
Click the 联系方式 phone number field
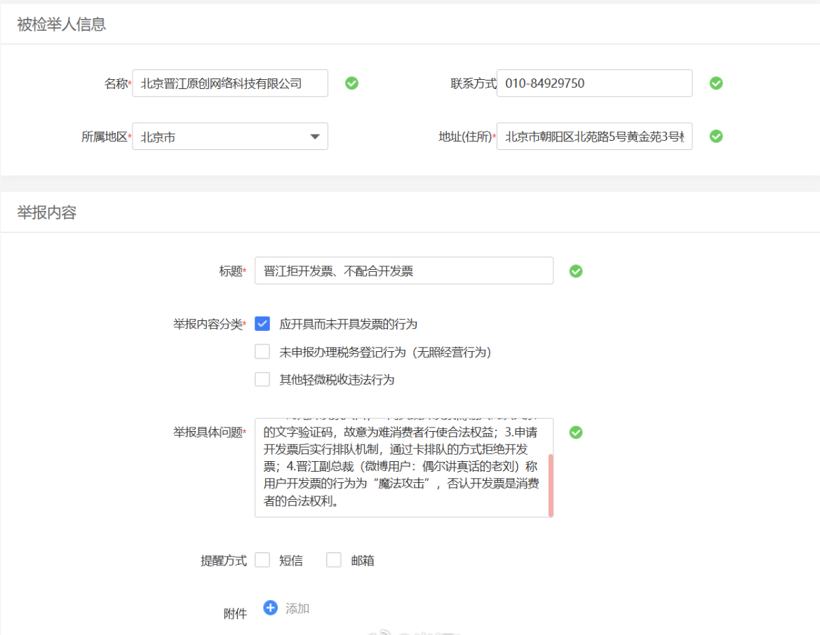click(593, 83)
